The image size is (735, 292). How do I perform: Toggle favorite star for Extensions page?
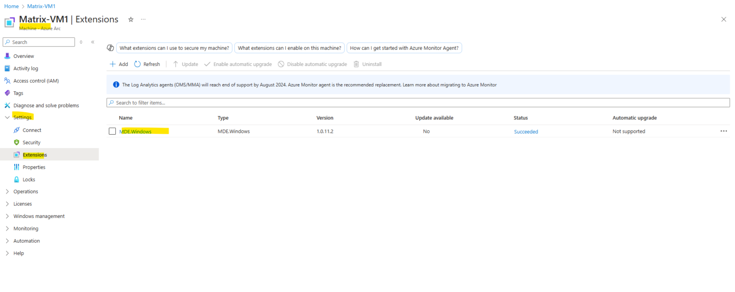[131, 20]
